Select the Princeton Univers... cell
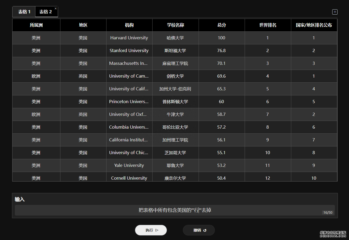Screen dimensions: 349x240 pos(129,102)
